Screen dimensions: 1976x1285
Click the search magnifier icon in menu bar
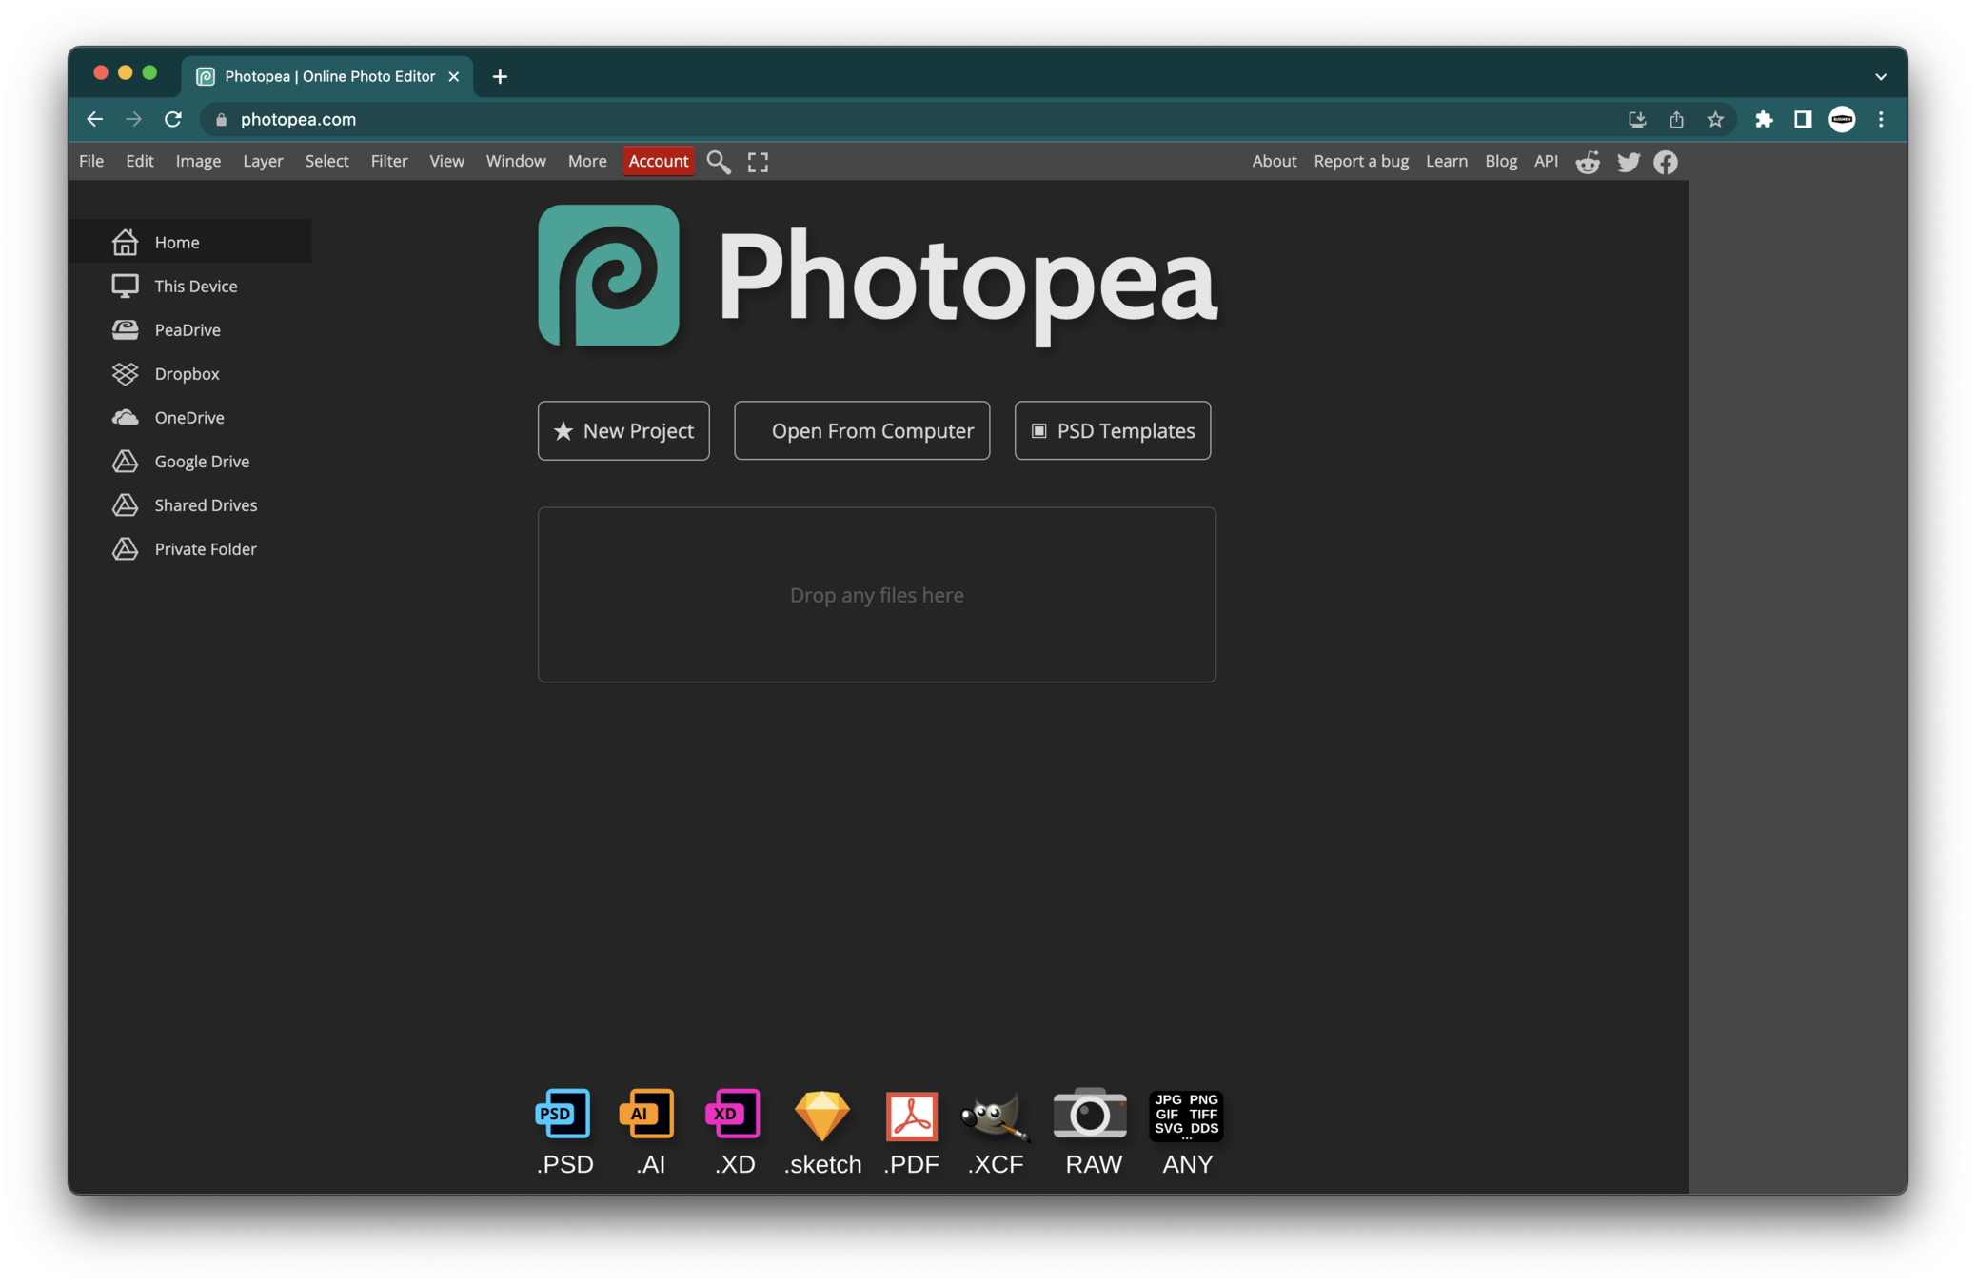click(719, 162)
